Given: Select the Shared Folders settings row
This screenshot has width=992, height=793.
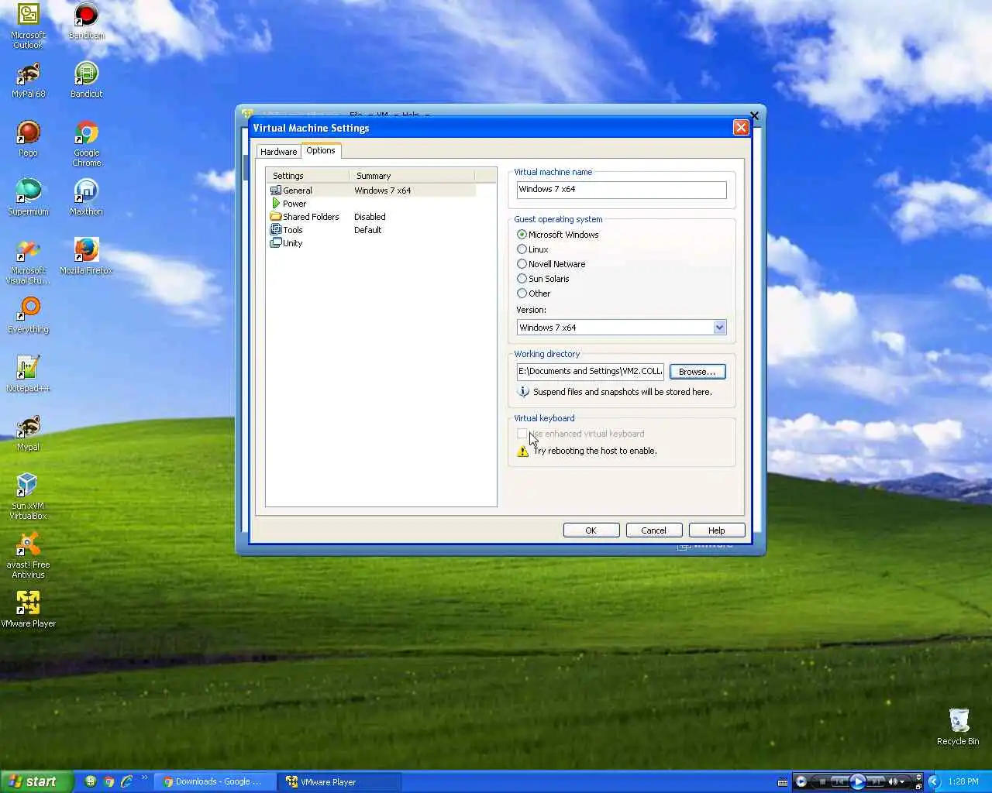Looking at the screenshot, I should [x=372, y=217].
